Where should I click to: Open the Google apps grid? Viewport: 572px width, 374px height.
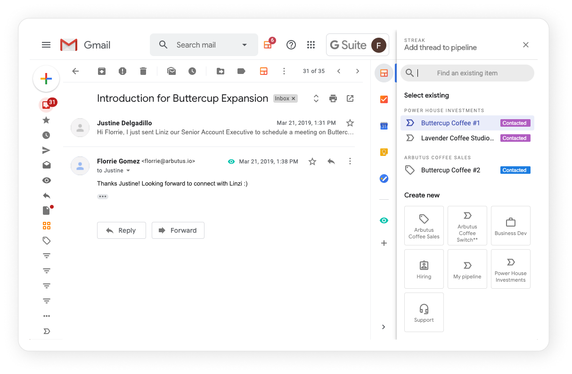pos(311,45)
